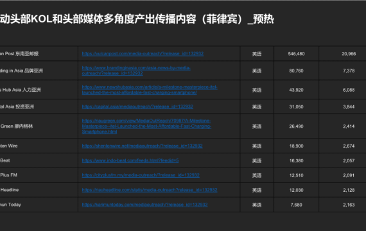The height and width of the screenshot is (231, 366).
Task: Click the 英语 cell in the 7,680 row
Action: tap(257, 205)
